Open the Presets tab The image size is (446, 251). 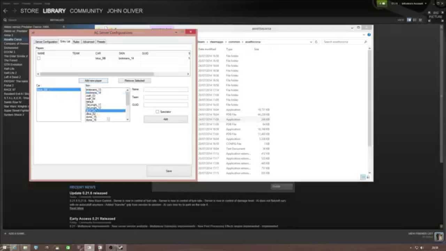coord(101,42)
